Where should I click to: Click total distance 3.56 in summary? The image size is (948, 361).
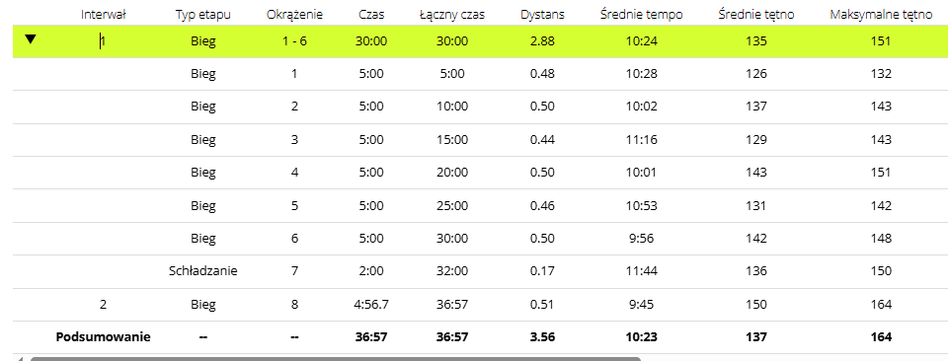pos(542,337)
